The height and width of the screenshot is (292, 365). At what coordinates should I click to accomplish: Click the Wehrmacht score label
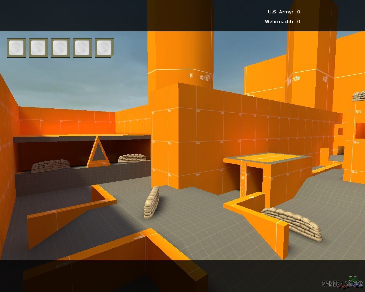click(x=279, y=22)
